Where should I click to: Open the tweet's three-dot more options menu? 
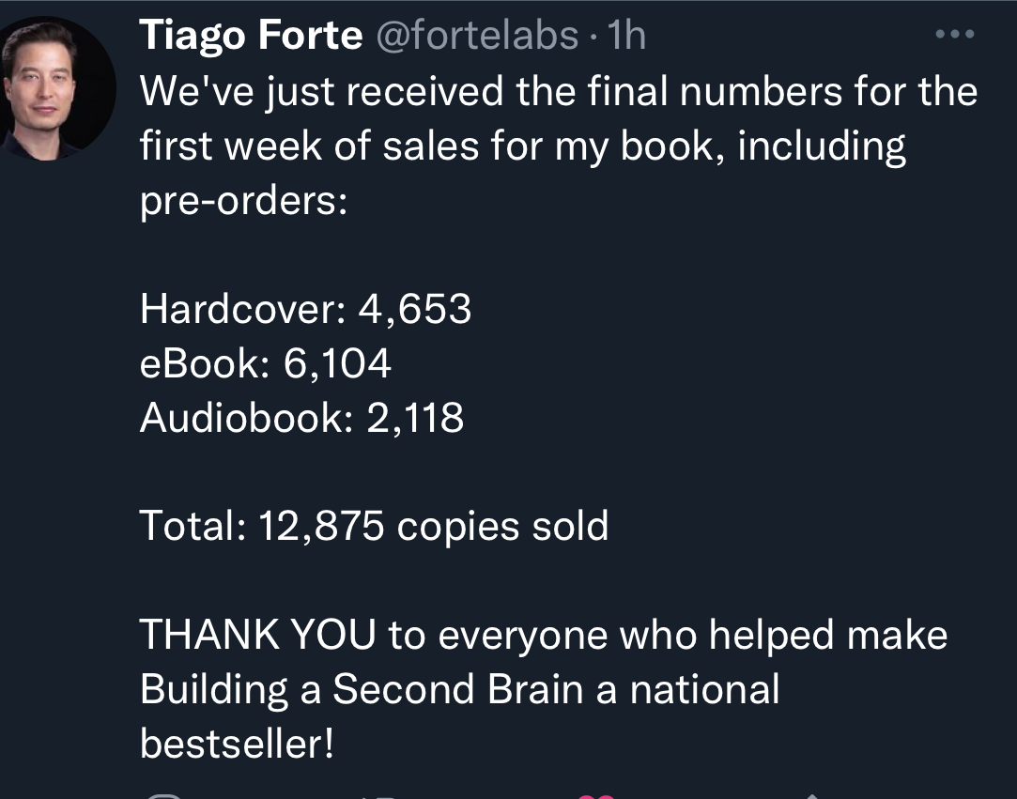[956, 36]
